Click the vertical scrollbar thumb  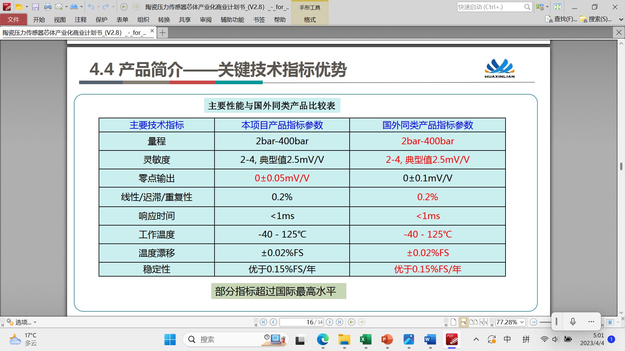click(x=621, y=166)
